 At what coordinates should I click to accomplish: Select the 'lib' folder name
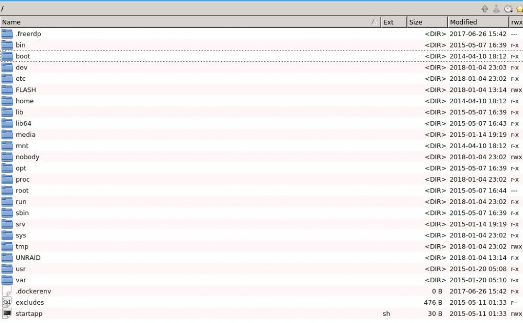coord(19,112)
